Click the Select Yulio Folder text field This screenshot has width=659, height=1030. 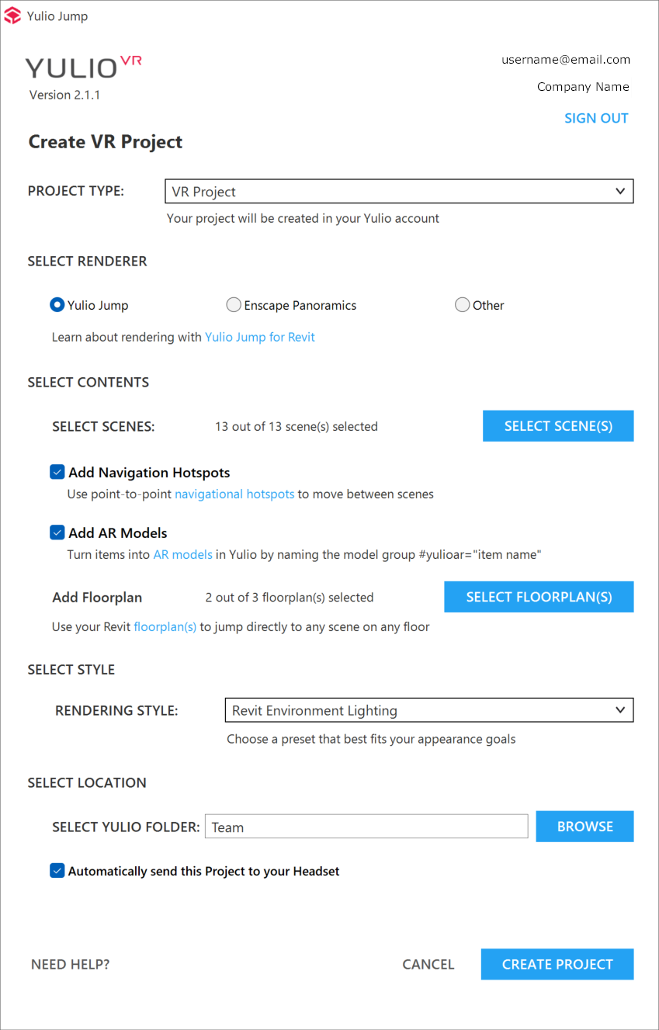coord(366,827)
